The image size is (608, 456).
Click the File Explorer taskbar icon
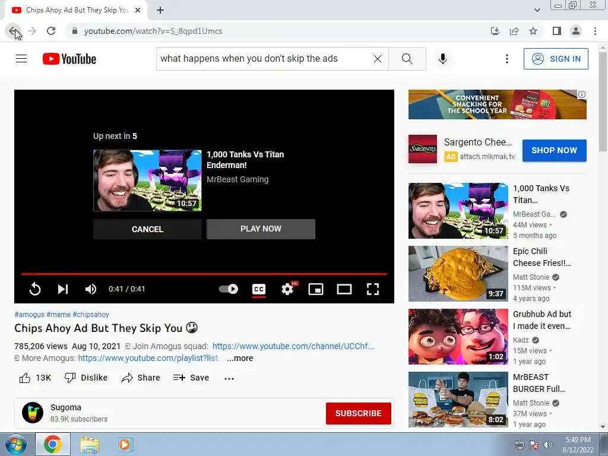point(90,444)
